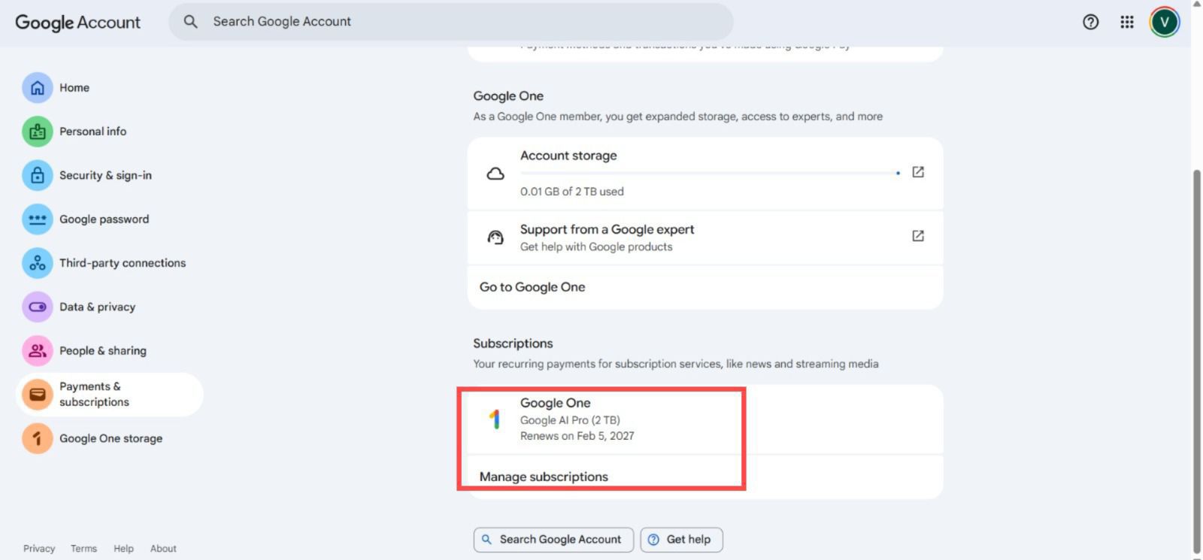The image size is (1203, 560).
Task: Click the Google password icon
Action: 37,219
